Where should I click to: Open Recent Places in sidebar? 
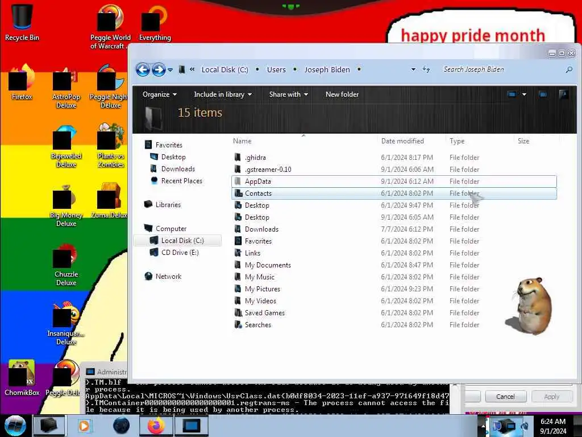click(176, 180)
